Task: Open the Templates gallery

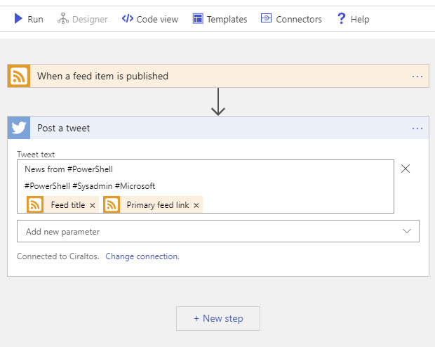Action: pos(220,19)
